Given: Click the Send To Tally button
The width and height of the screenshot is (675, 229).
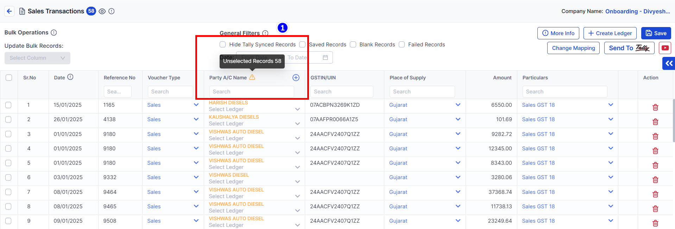Looking at the screenshot, I should point(629,48).
